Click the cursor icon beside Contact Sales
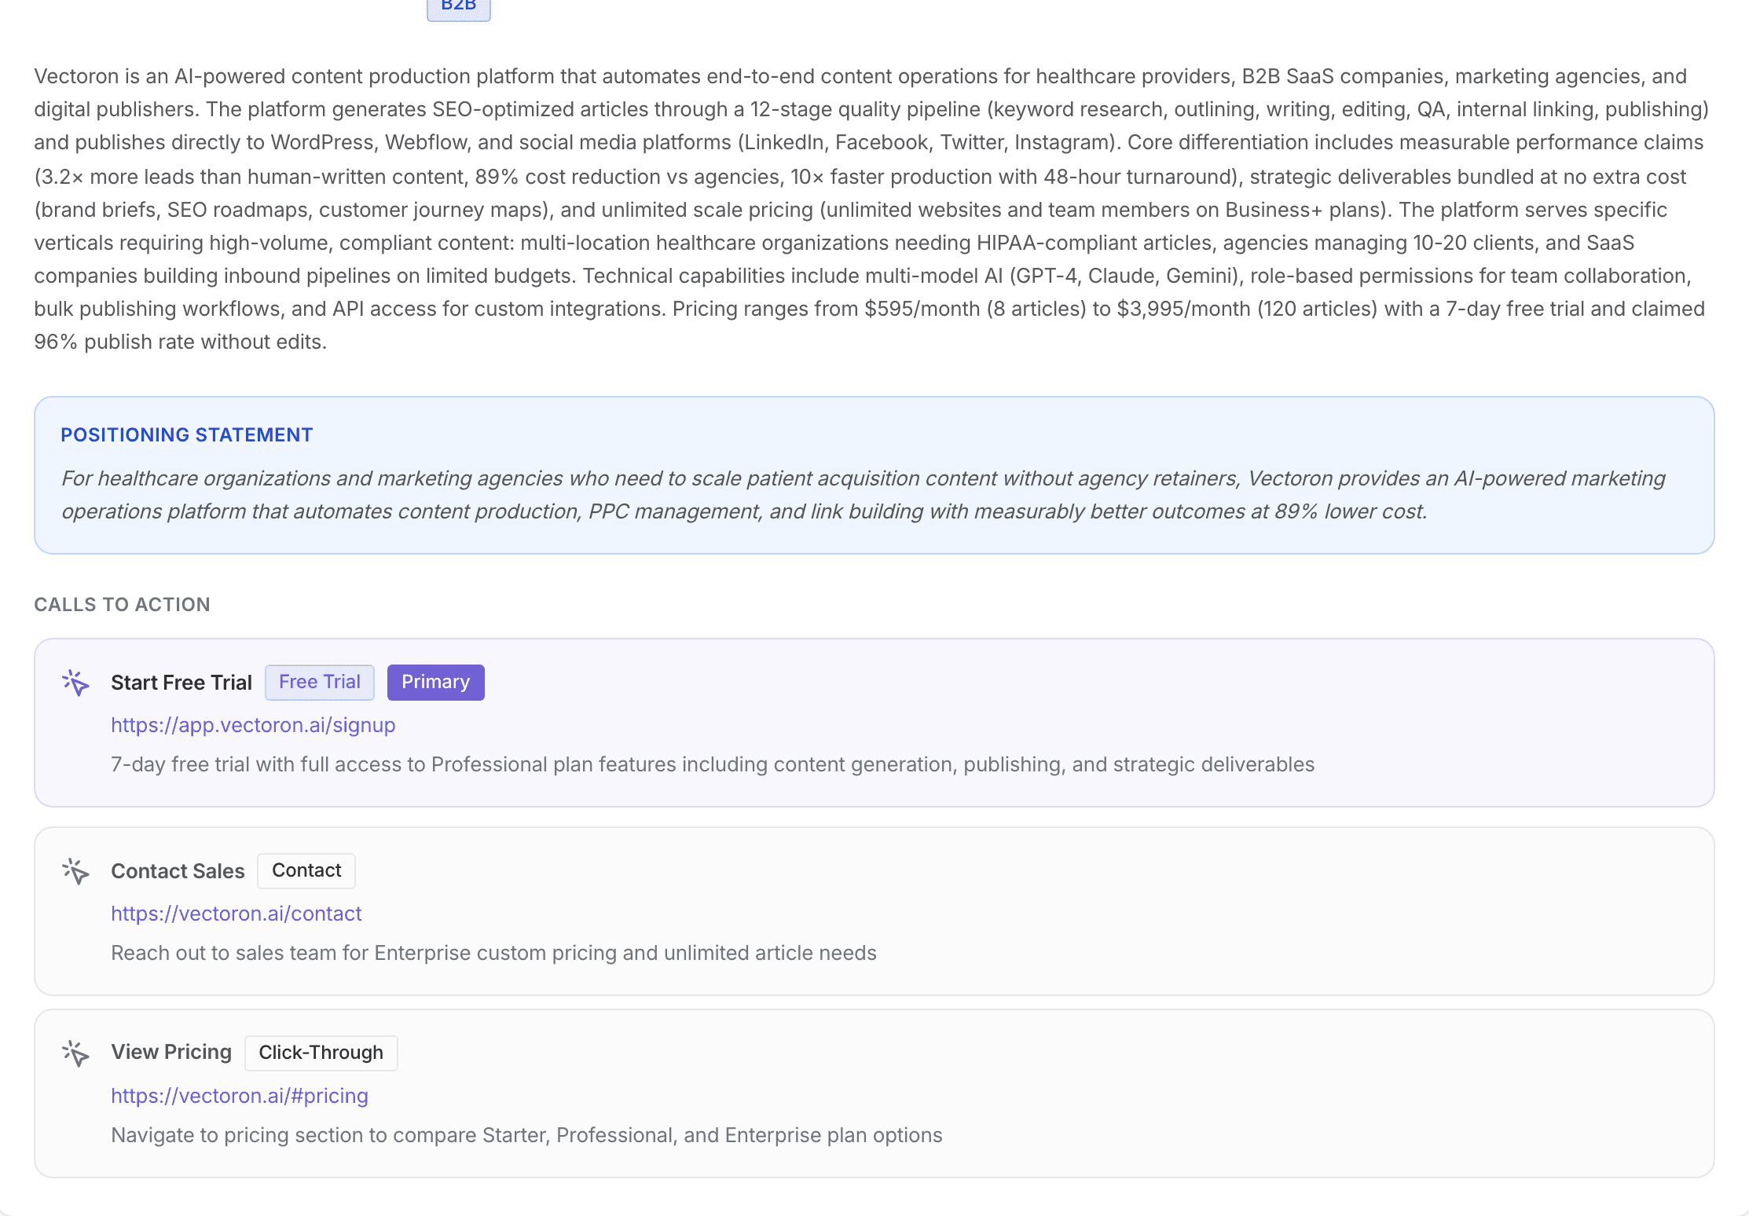This screenshot has width=1749, height=1216. 75,871
